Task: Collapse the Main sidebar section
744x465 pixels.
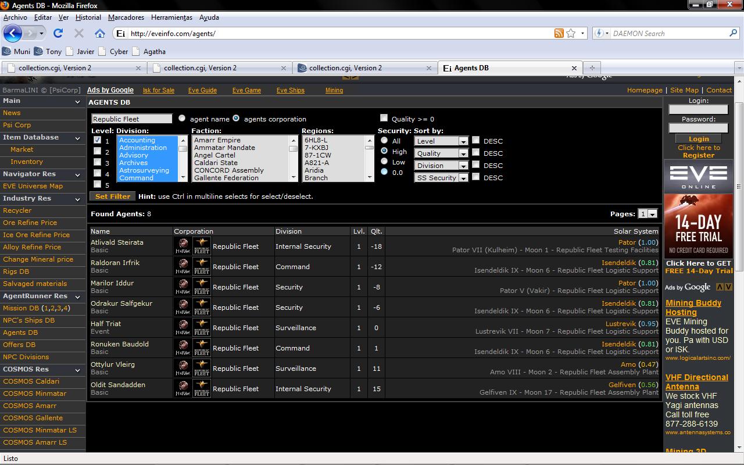Action: tap(78, 102)
